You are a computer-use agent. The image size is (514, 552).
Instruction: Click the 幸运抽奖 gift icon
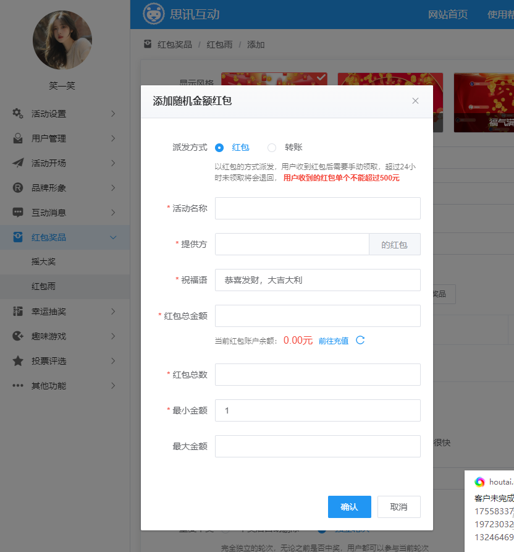tap(17, 311)
